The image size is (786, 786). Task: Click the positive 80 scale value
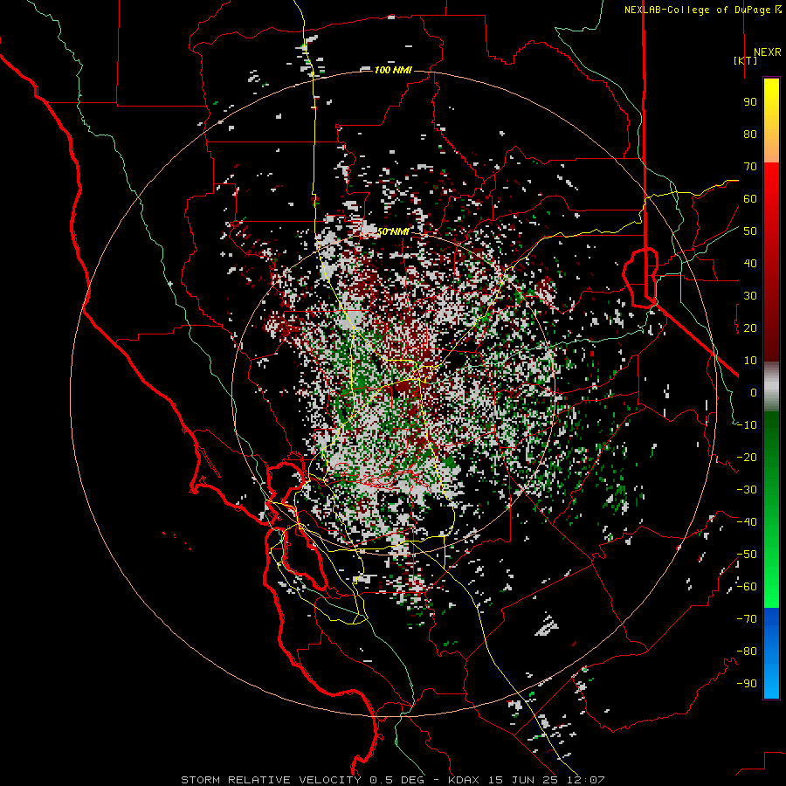pyautogui.click(x=750, y=134)
